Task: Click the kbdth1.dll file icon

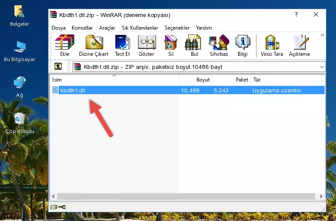Action: (x=55, y=90)
